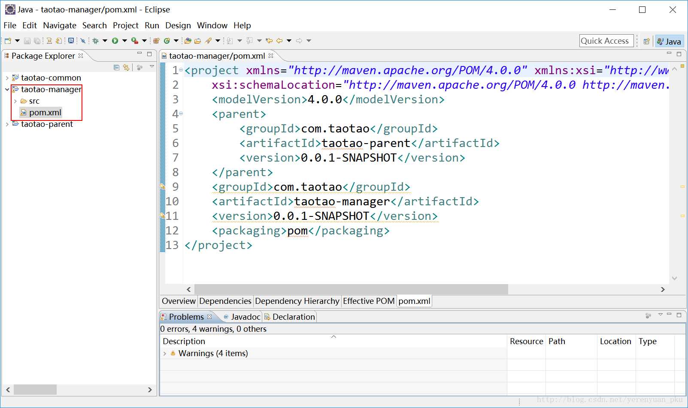The image size is (688, 408).
Task: Start Debug using the bug icon
Action: [x=95, y=41]
